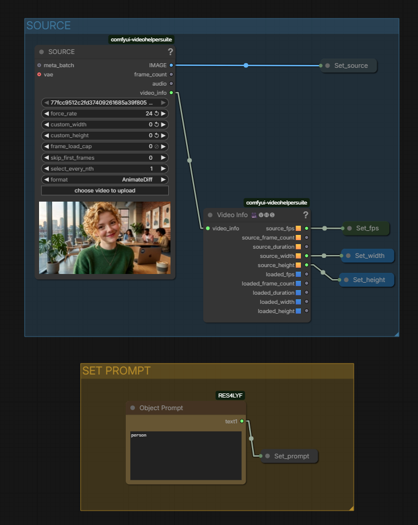The height and width of the screenshot is (525, 418).
Task: Click the video_info output socket on SOURCE
Action: pyautogui.click(x=171, y=92)
